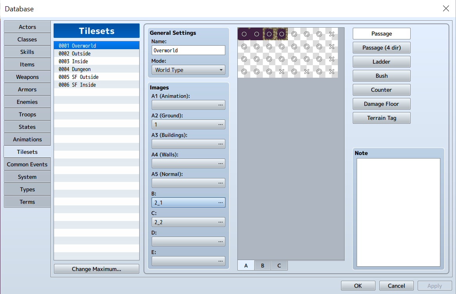This screenshot has height=294, width=456.
Task: Toggle passage on the top-left water tile
Action: pos(244,34)
